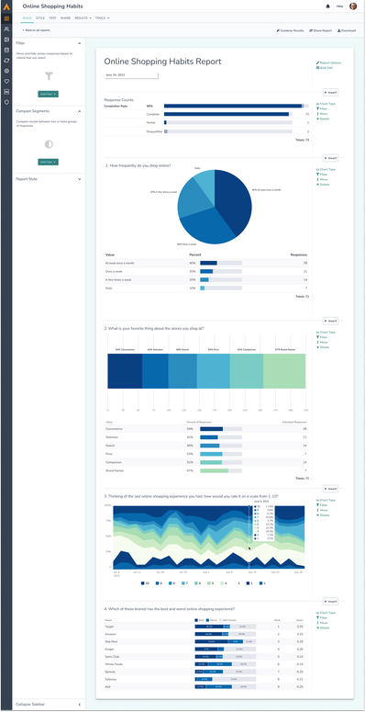Collapse the sidebar

click(x=49, y=705)
